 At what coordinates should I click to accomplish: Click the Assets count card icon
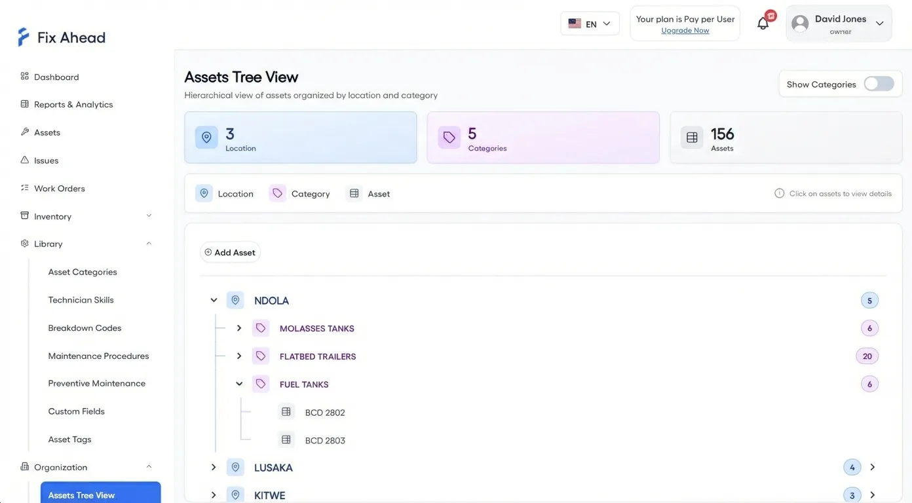click(692, 138)
